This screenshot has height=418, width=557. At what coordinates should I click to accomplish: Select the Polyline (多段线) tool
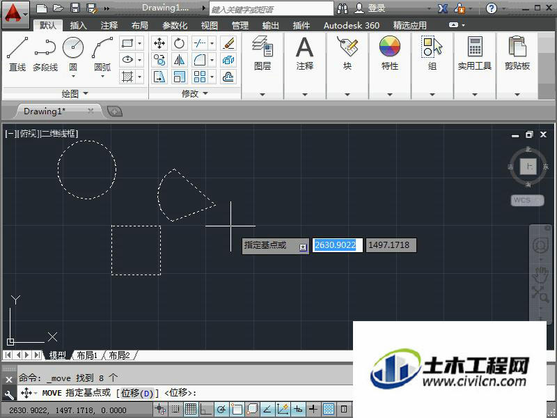[x=45, y=54]
